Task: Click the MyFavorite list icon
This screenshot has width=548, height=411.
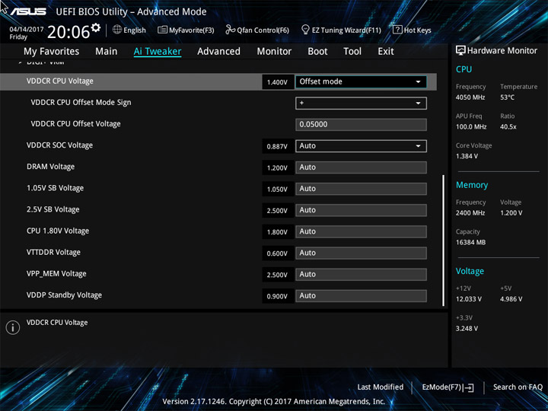Action: (x=162, y=30)
